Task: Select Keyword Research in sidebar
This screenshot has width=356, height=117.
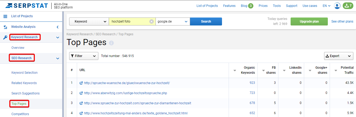Action: 24,37
